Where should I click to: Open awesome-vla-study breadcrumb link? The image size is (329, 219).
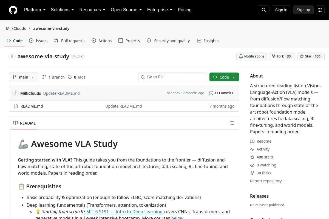coord(51,28)
